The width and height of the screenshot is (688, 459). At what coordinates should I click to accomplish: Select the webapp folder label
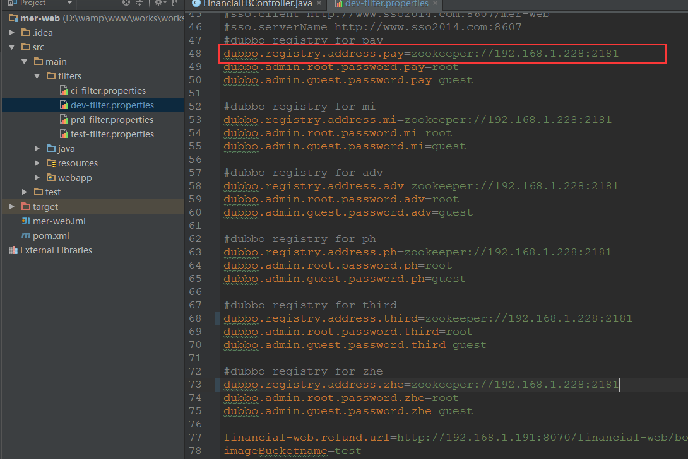[74, 178]
